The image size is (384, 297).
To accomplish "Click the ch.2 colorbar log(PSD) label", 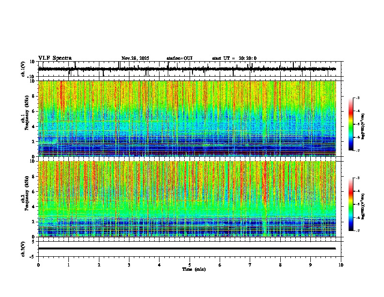I will (363, 206).
